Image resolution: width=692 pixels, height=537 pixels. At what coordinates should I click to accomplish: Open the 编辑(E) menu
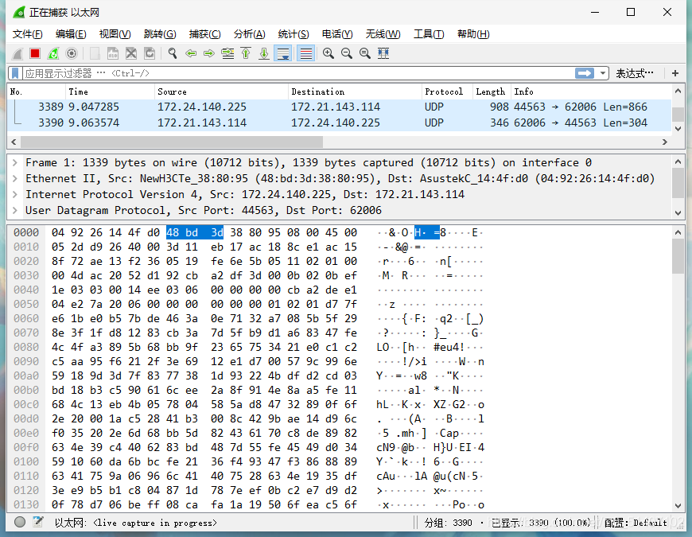71,34
